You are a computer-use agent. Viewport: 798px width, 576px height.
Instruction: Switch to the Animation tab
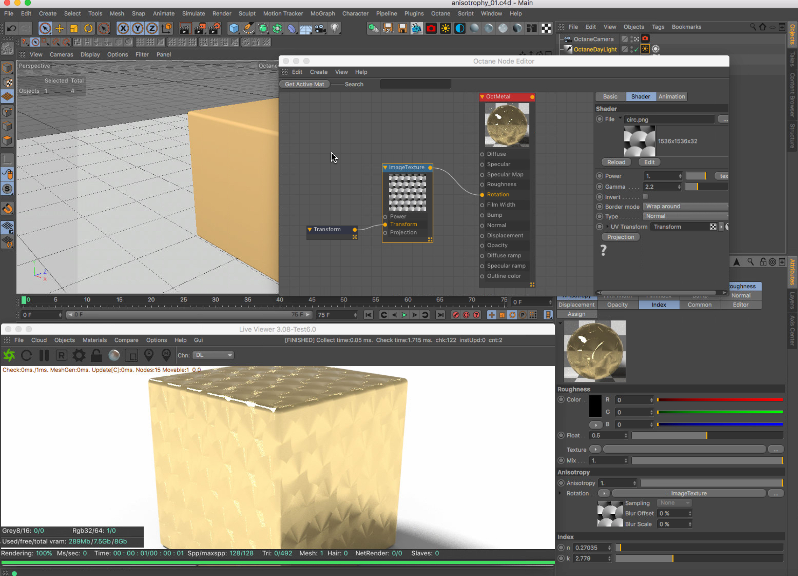tap(671, 96)
